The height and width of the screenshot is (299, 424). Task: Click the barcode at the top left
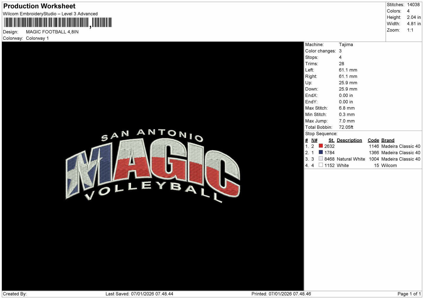coord(58,23)
